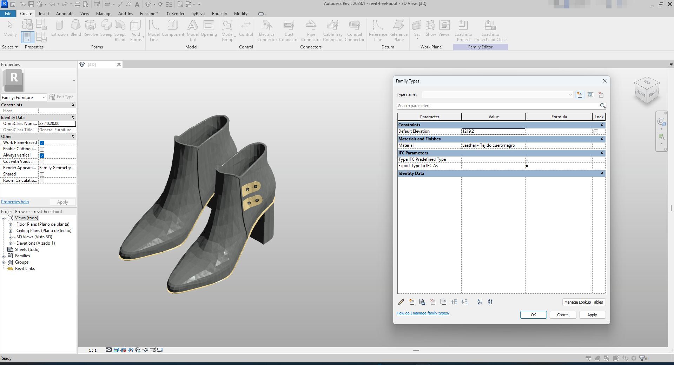Image resolution: width=674 pixels, height=365 pixels.
Task: Click the Opening tool in Model panel
Action: [209, 28]
